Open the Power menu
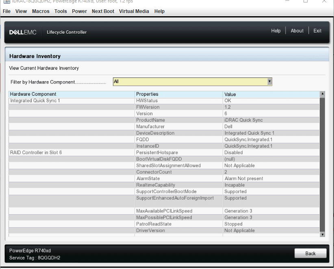 pyautogui.click(x=80, y=11)
